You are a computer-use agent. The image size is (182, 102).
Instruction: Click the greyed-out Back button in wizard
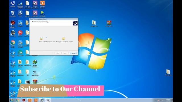point(58,53)
